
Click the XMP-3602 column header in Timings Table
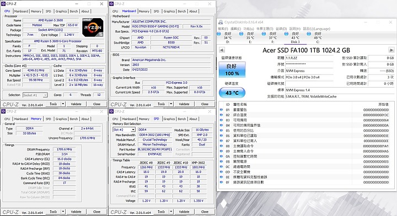(198, 163)
